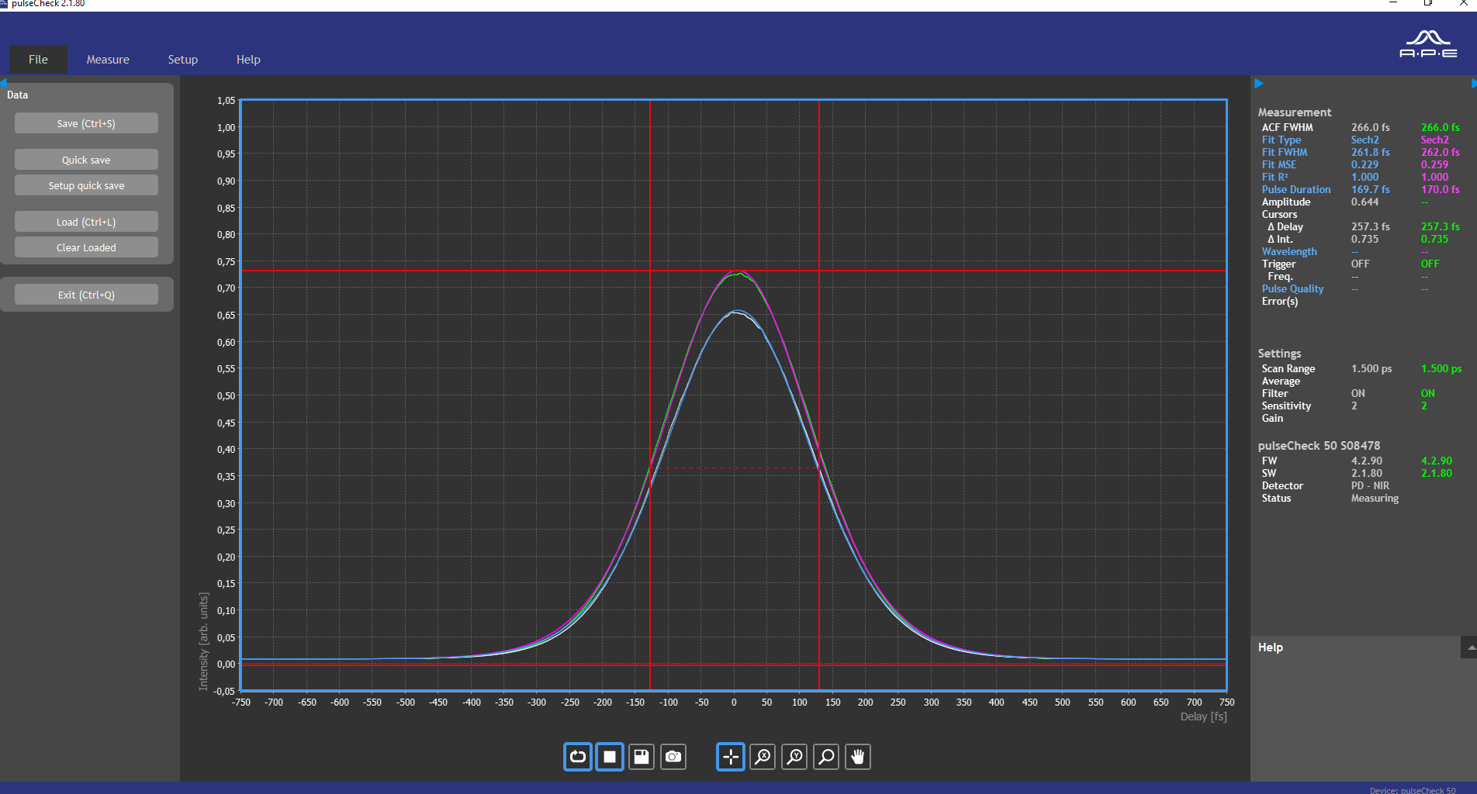The image size is (1477, 794).
Task: Select the Y-axis zoom tool
Action: point(795,757)
